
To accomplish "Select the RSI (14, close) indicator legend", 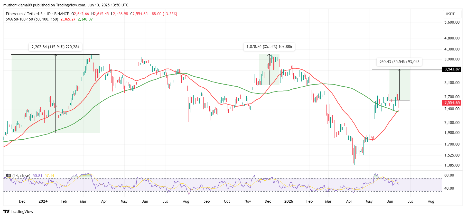I will point(18,176).
